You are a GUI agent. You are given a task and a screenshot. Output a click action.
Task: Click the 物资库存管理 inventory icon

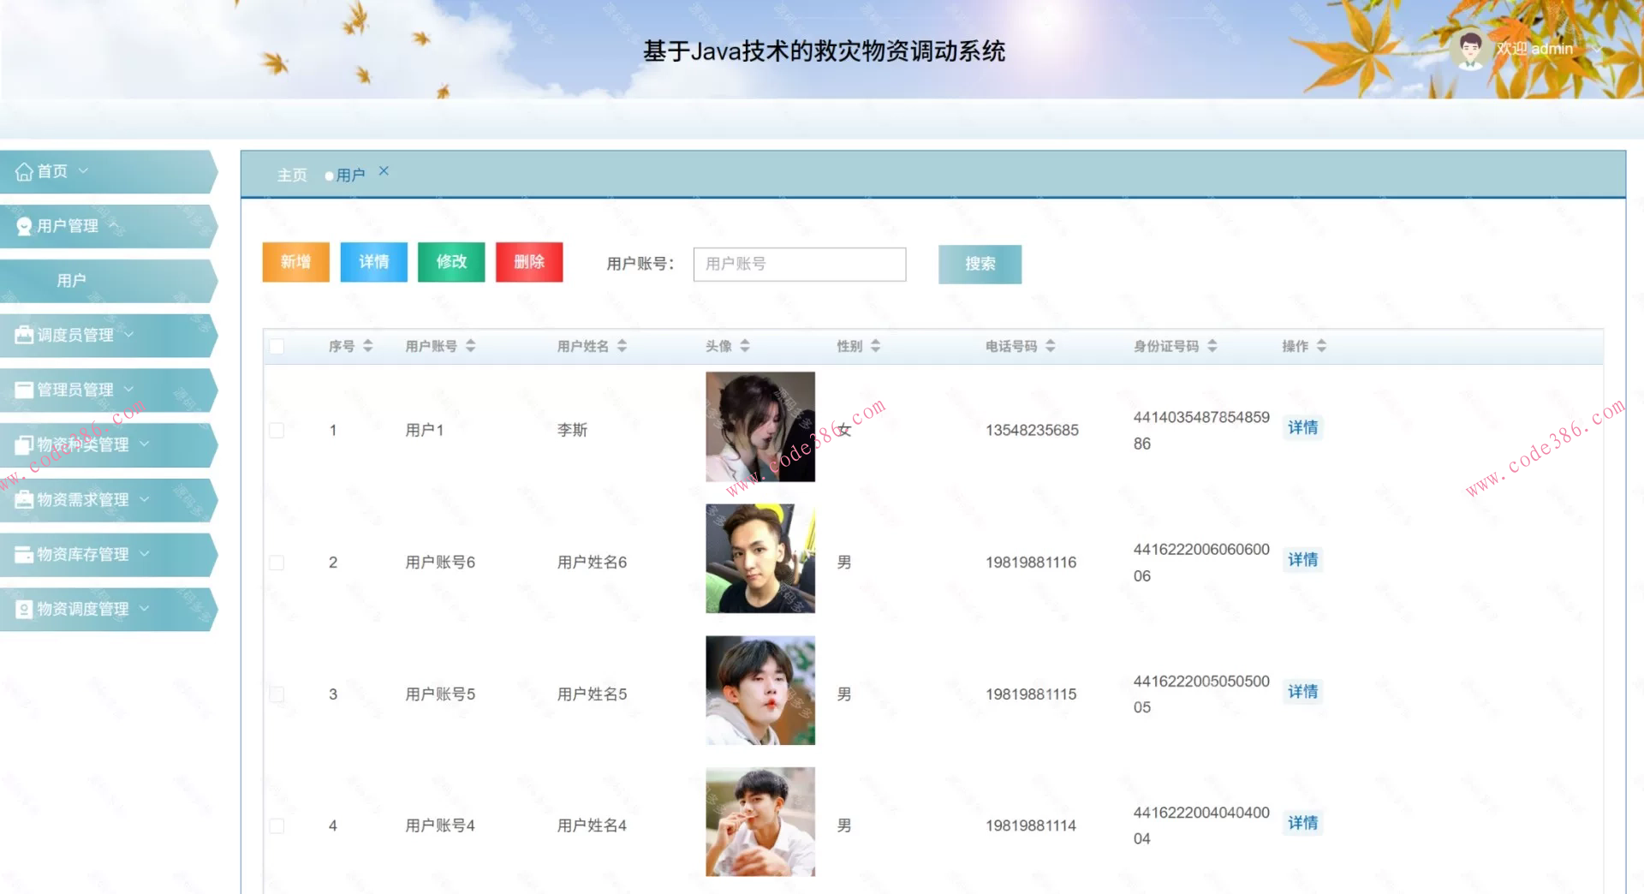pyautogui.click(x=23, y=554)
